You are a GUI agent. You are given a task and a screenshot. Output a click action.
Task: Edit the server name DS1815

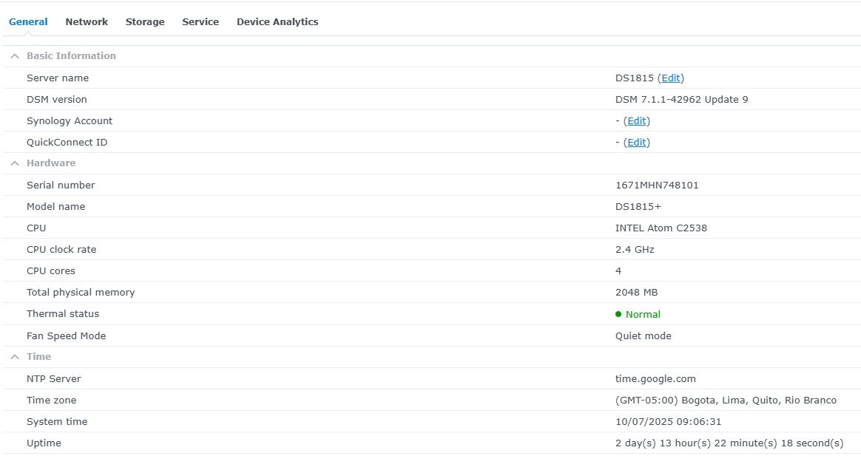click(670, 78)
